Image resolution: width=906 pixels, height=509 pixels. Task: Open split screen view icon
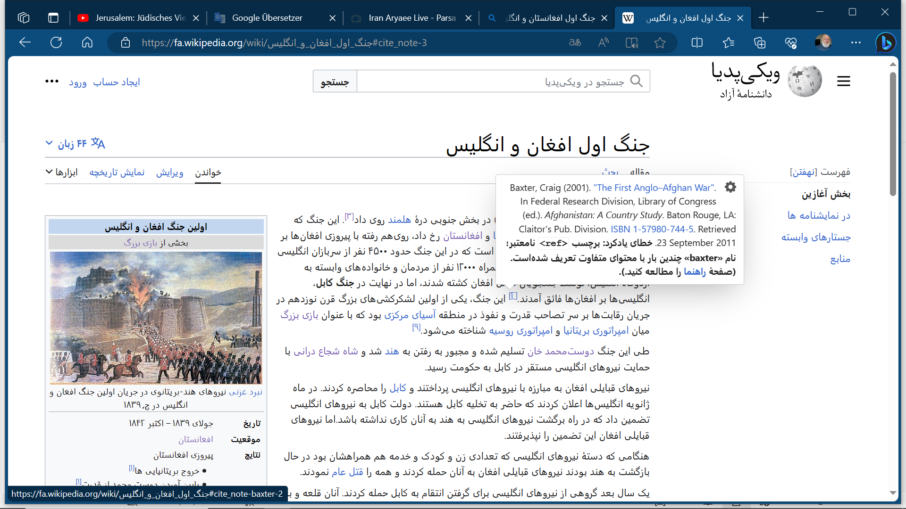point(697,43)
